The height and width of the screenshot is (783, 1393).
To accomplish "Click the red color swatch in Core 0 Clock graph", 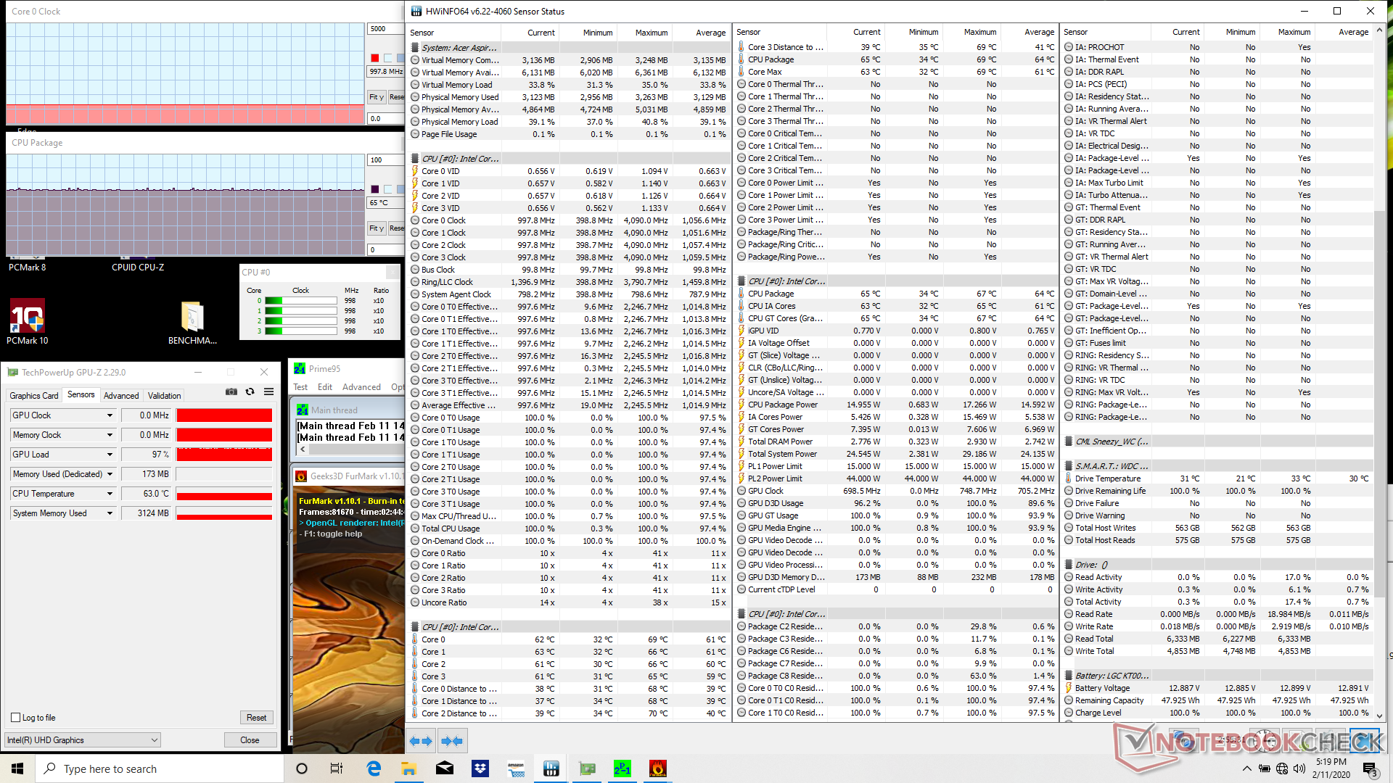I will [375, 58].
